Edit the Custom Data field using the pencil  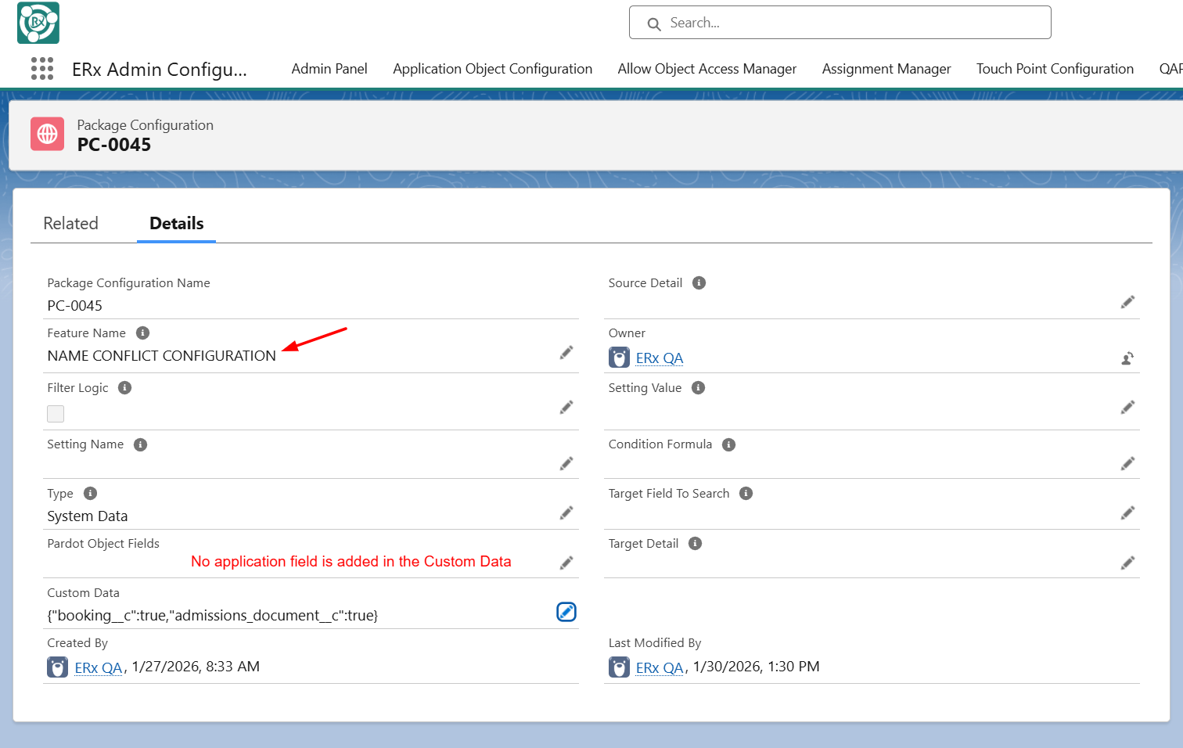[x=566, y=612]
